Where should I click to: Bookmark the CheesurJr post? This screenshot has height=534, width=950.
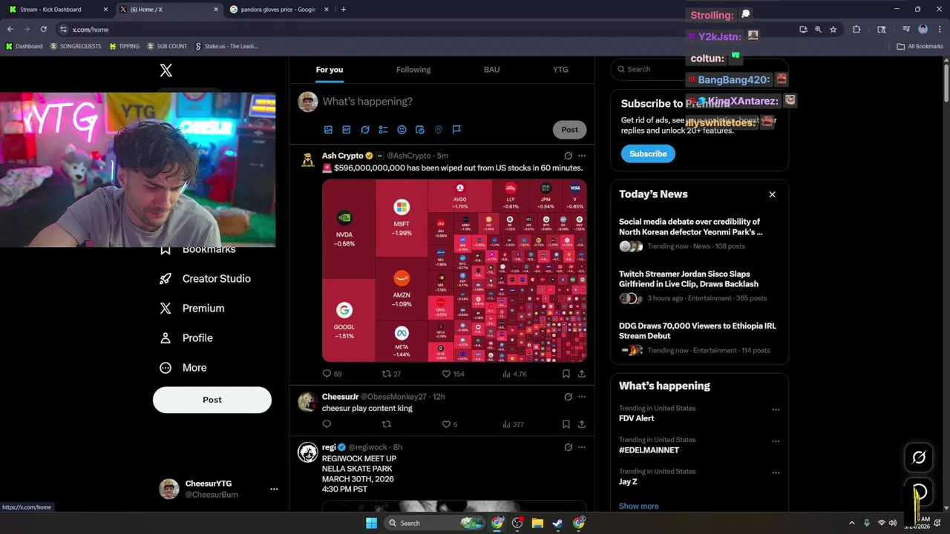566,424
